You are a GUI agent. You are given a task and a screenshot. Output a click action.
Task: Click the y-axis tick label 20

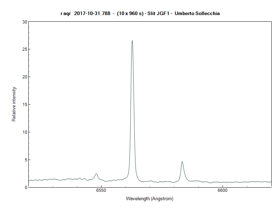click(x=24, y=77)
